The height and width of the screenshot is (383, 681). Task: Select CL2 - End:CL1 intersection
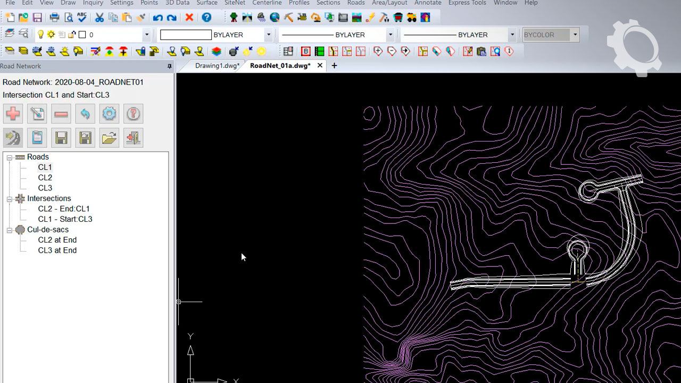64,209
